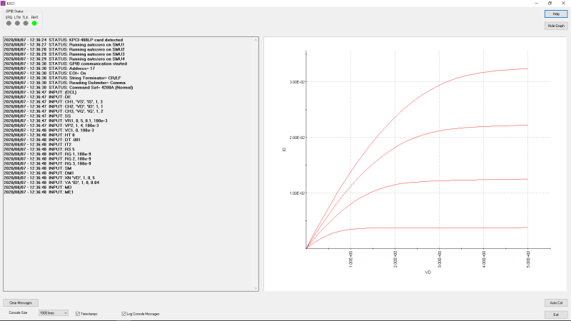
Task: Open Help
Action: (x=555, y=14)
